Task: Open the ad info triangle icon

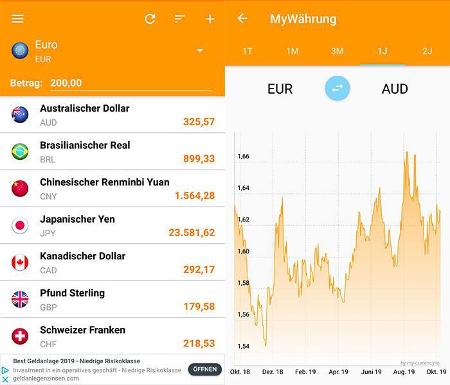Action: pos(5,370)
